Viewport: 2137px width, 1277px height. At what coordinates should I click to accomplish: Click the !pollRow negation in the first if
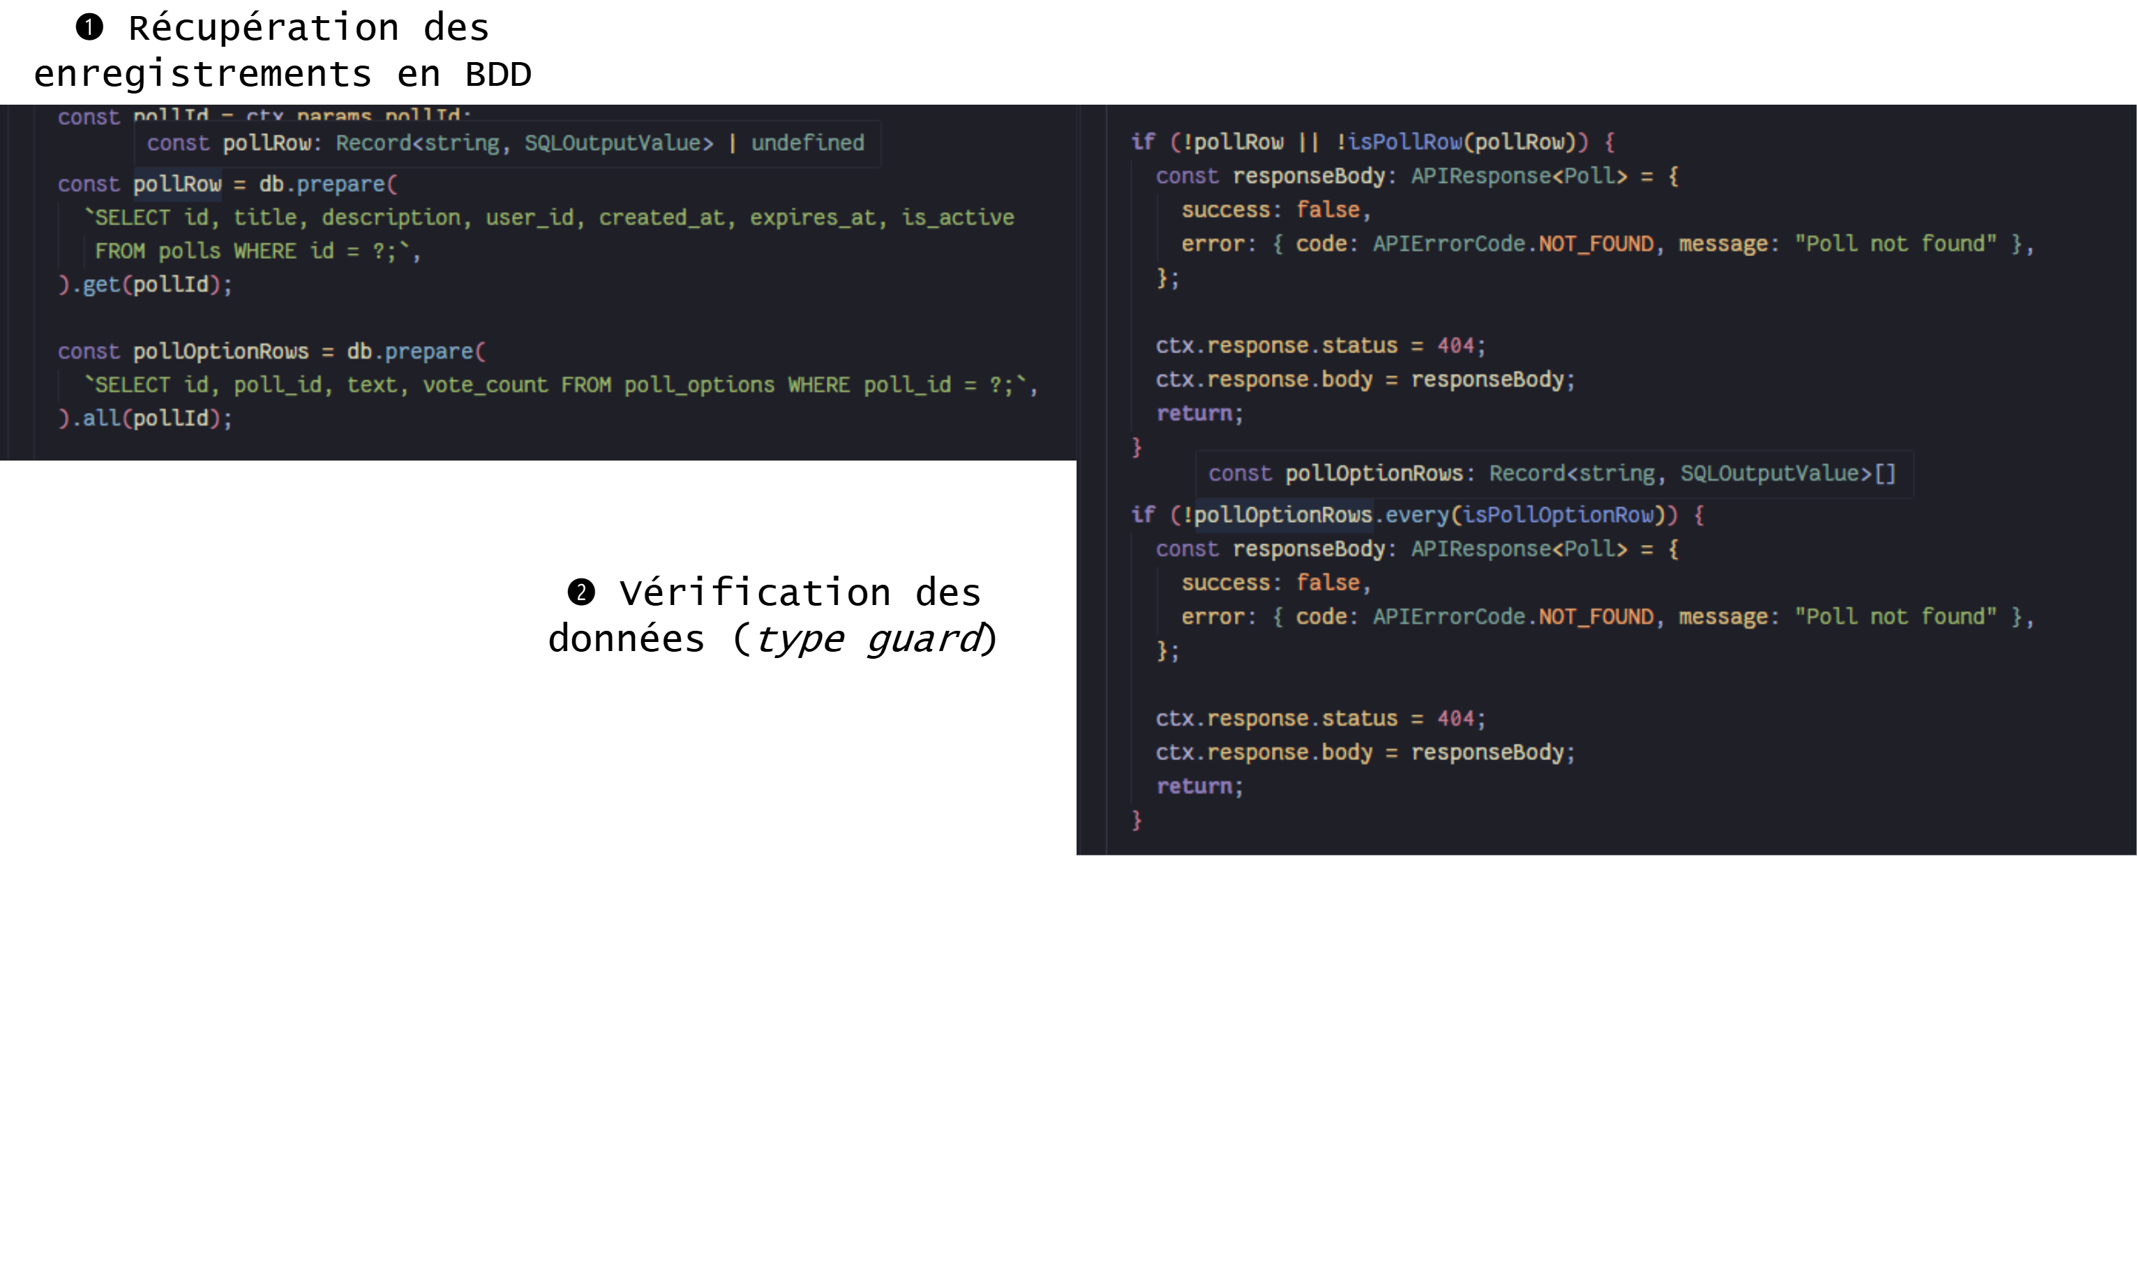(x=1233, y=142)
